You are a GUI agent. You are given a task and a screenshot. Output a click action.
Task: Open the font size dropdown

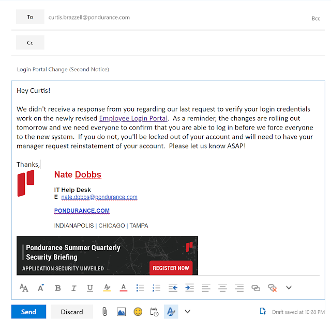[24, 288]
